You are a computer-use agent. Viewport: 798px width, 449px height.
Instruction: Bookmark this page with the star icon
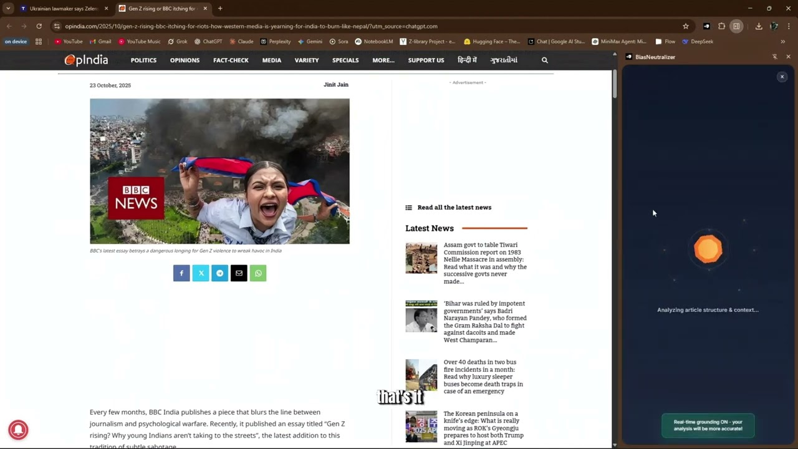(x=686, y=26)
